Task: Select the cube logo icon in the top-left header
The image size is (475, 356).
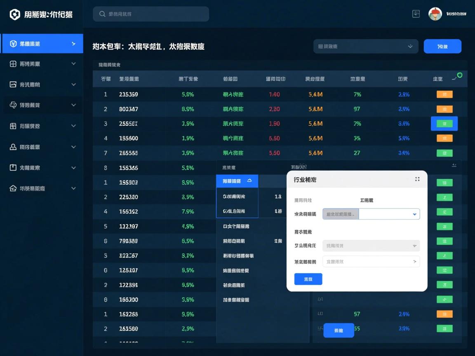Action: (x=15, y=14)
